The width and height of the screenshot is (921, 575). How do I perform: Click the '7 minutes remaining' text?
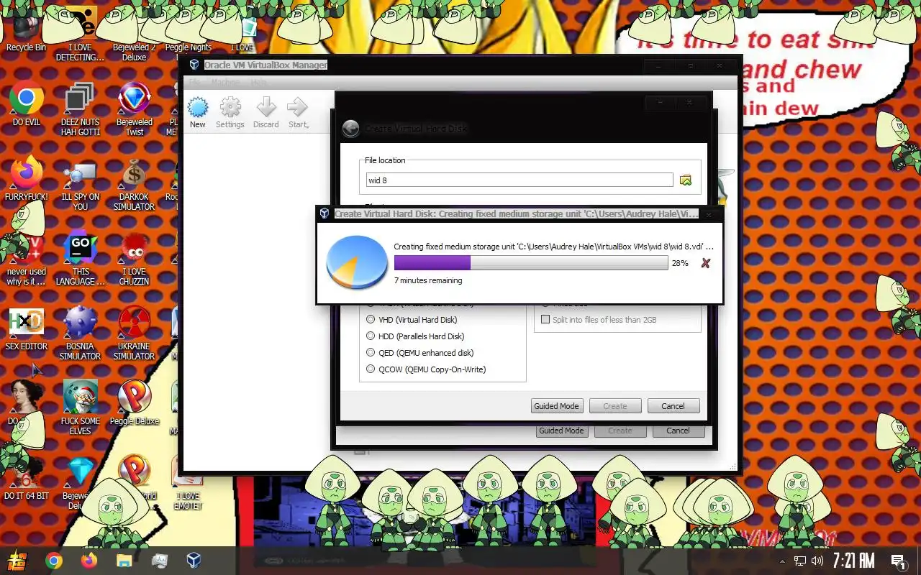point(428,280)
